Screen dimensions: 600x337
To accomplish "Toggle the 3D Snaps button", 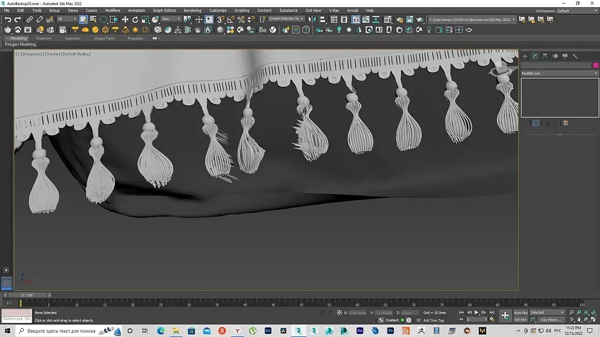I will 221,19.
